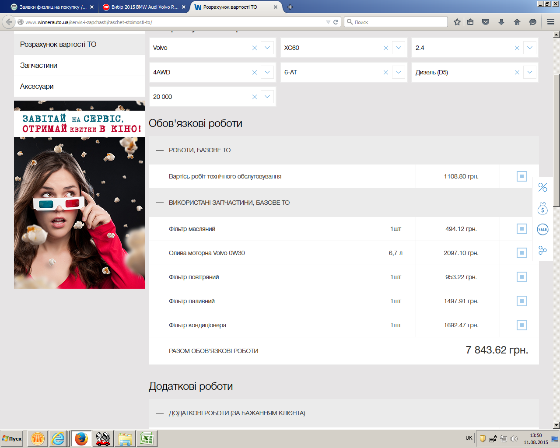Open Аксесуари link in left sidebar
The width and height of the screenshot is (560, 448).
click(37, 86)
